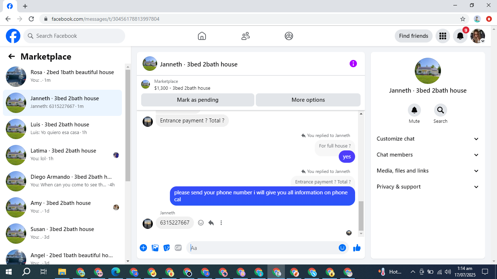Open the notifications bell with 9 badge

tap(460, 36)
